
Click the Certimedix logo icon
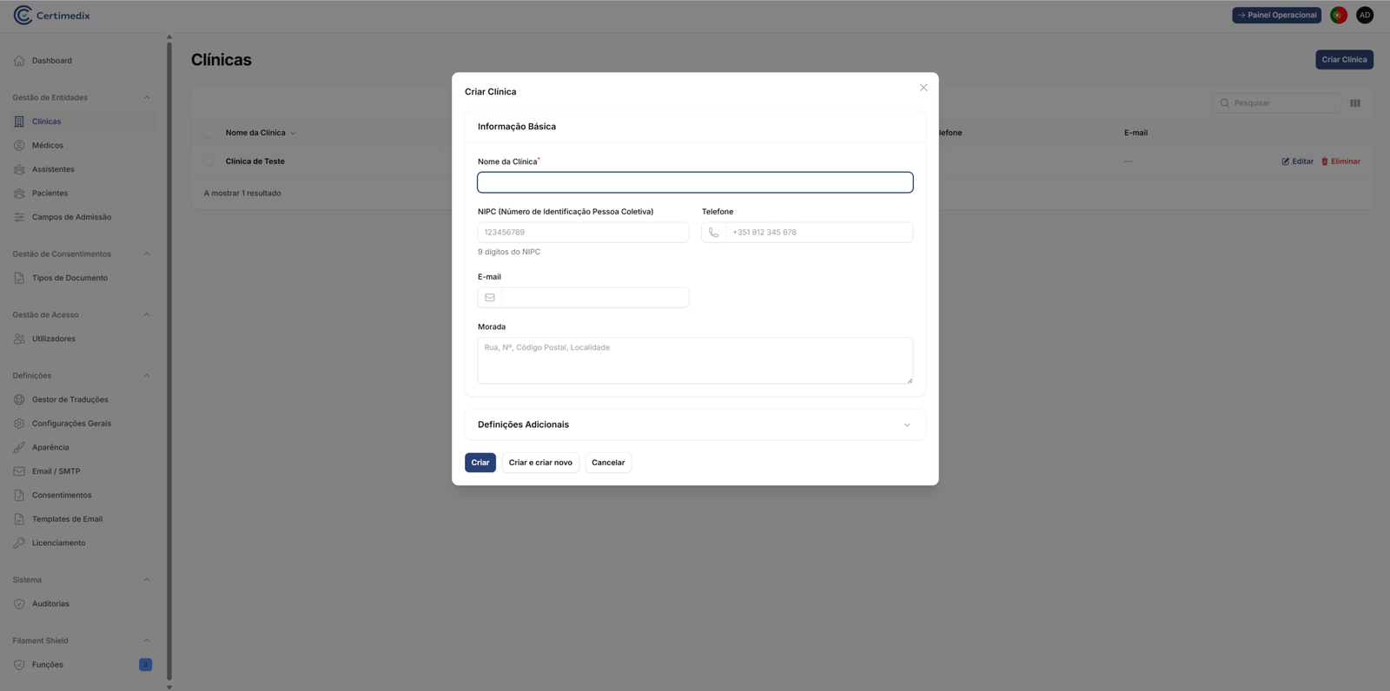(x=23, y=16)
